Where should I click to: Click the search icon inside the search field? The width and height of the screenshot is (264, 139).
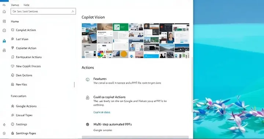(x=73, y=11)
